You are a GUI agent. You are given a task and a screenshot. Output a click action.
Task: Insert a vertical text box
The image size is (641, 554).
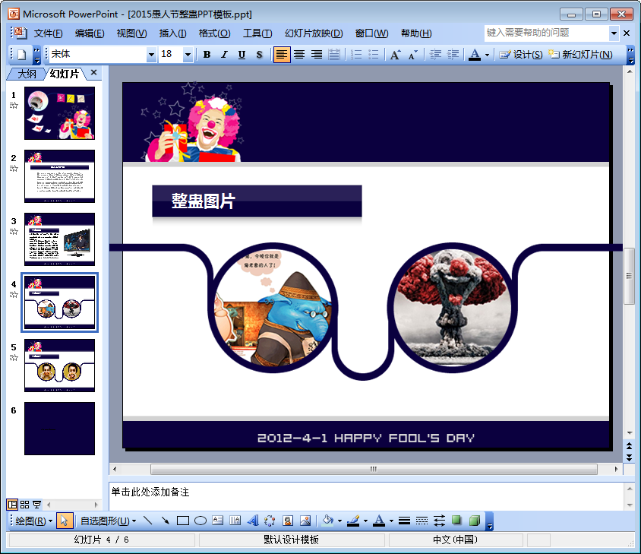point(235,521)
